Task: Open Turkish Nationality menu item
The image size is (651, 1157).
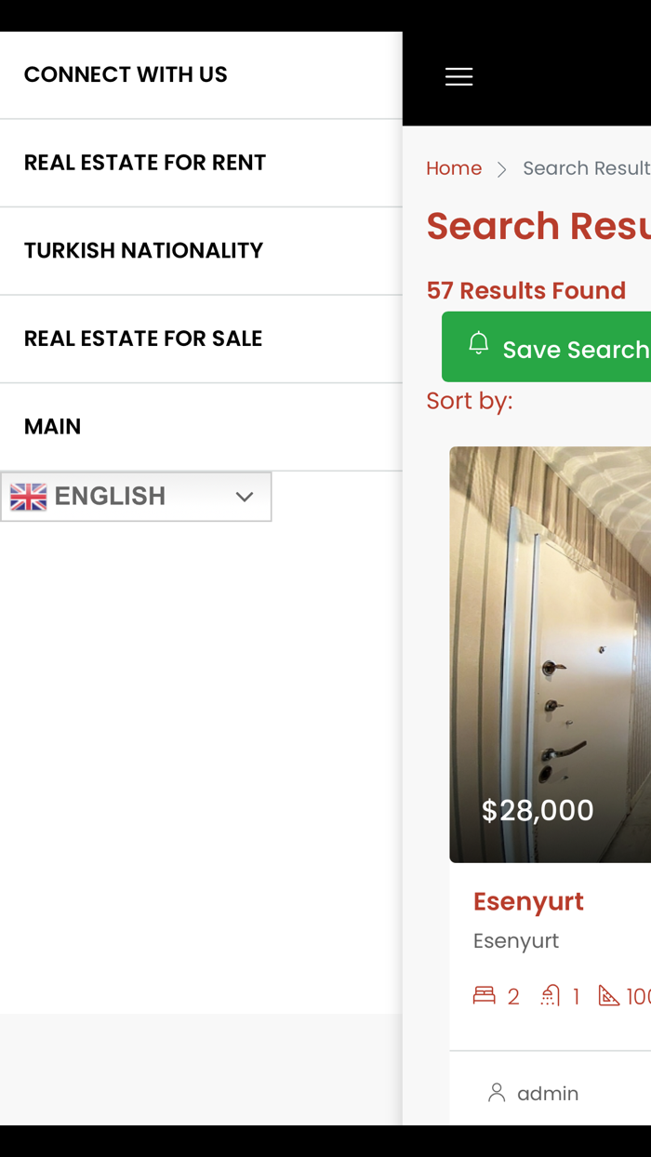Action: click(143, 250)
